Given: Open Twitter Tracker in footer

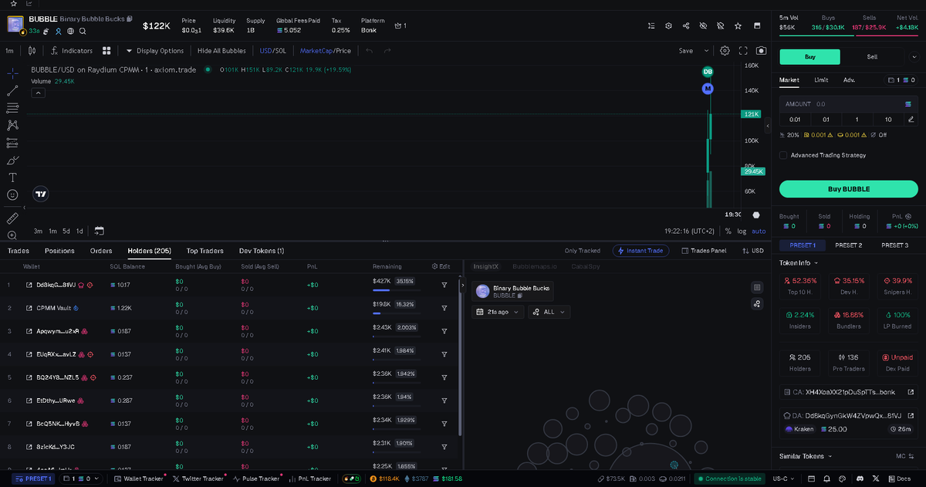Looking at the screenshot, I should tap(198, 479).
